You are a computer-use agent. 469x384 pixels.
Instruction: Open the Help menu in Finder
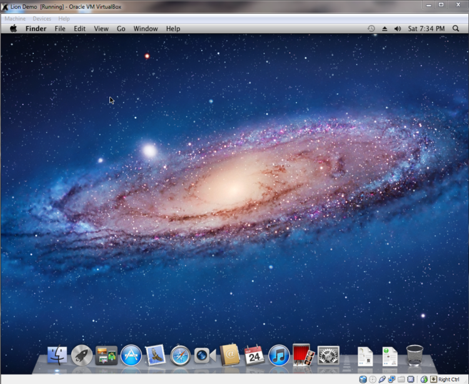click(x=173, y=29)
